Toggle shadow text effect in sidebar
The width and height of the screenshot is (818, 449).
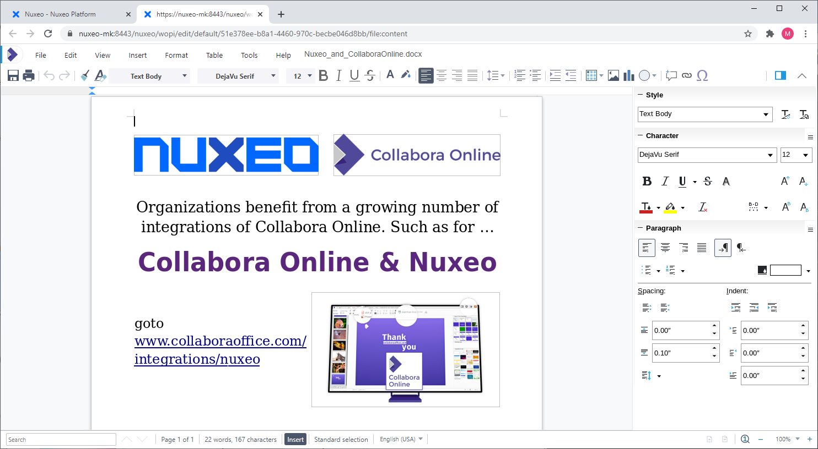(x=726, y=181)
